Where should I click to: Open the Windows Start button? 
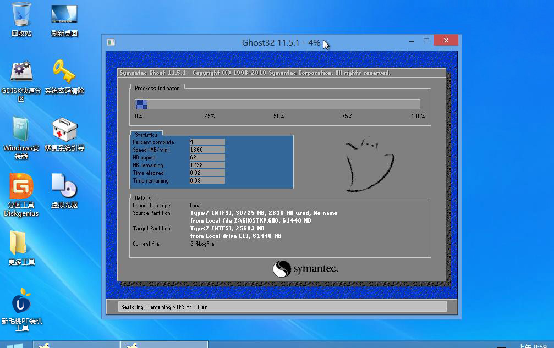(x=14, y=345)
